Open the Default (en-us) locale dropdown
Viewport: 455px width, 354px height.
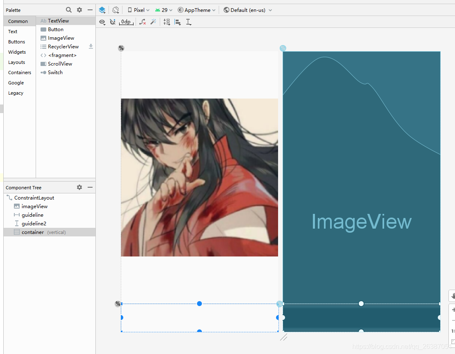[x=247, y=10]
